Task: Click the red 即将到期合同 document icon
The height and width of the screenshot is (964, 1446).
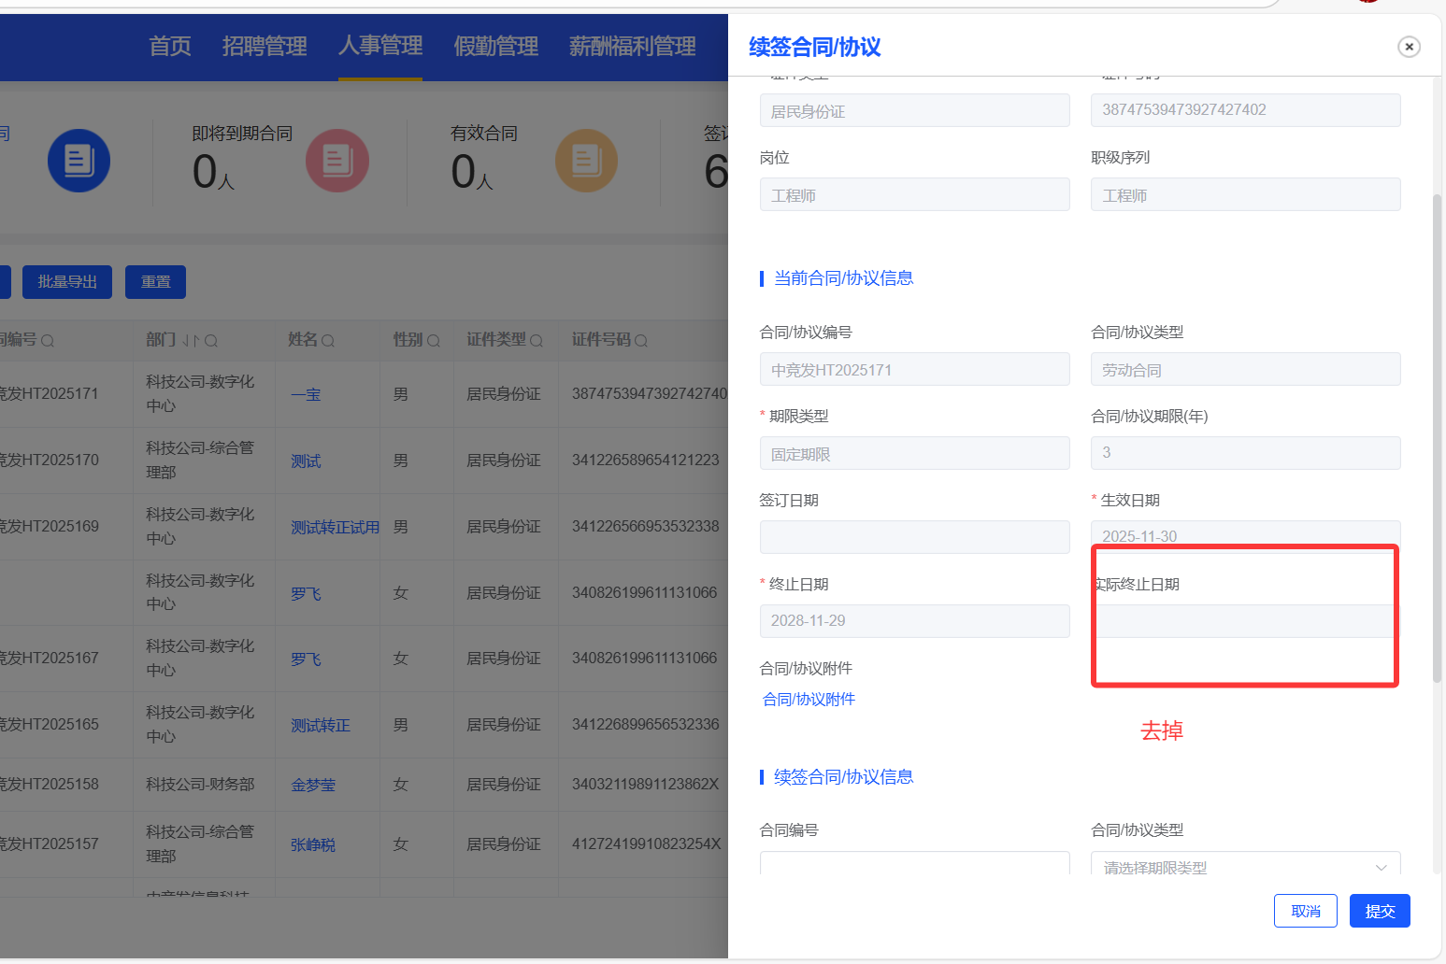Action: click(x=337, y=161)
